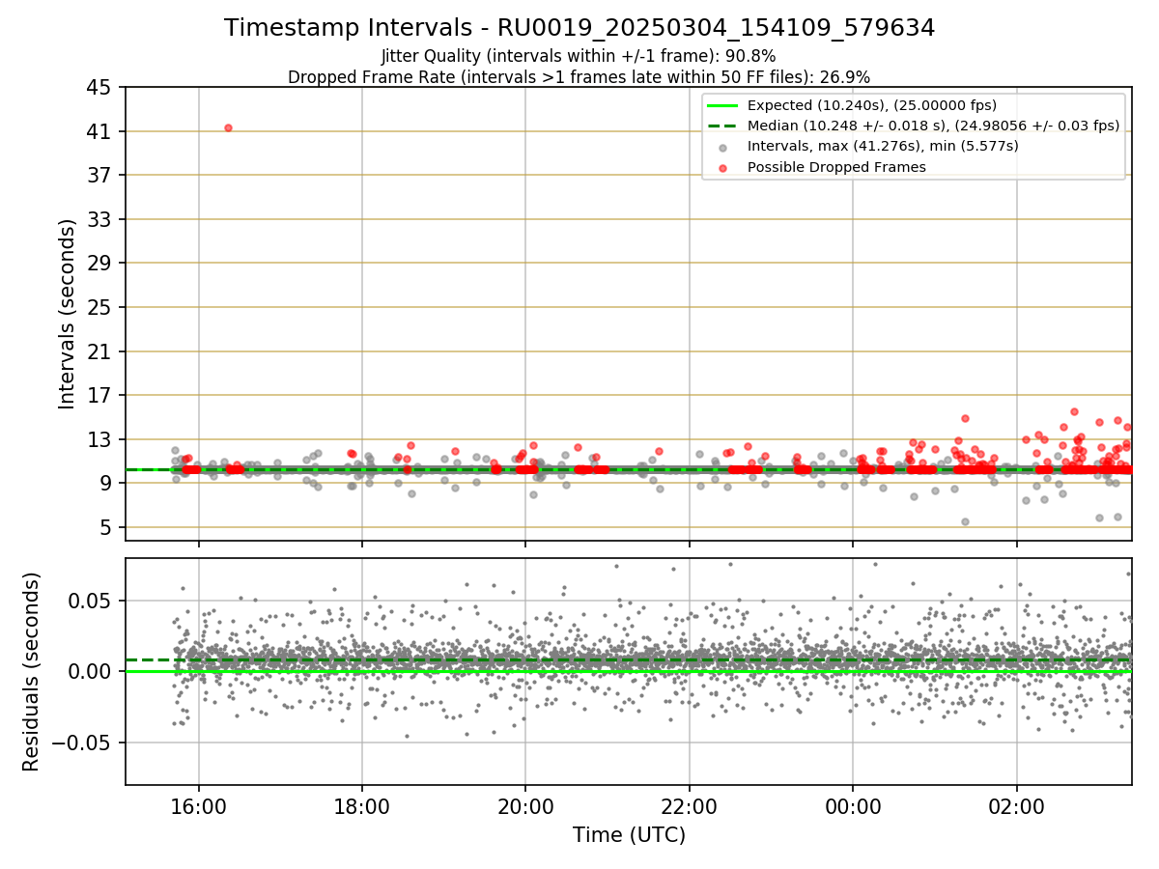Click the dashed green Median legend line sample

(723, 126)
